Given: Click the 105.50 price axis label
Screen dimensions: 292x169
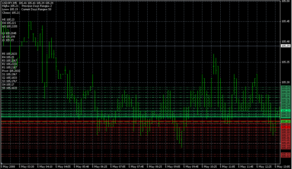Looking at the screenshot, I should (x=285, y=1).
